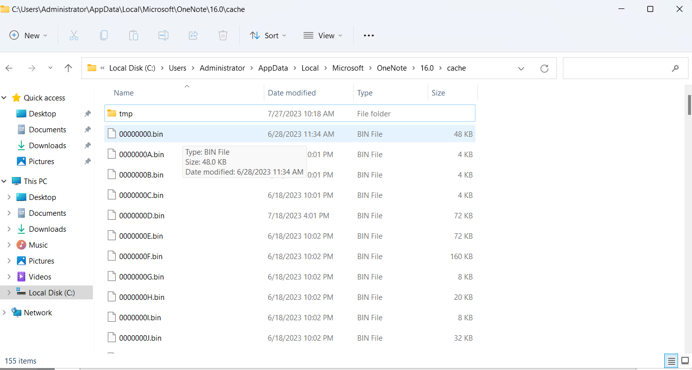Switch to details view icon in status bar
692x370 pixels.
pos(672,361)
